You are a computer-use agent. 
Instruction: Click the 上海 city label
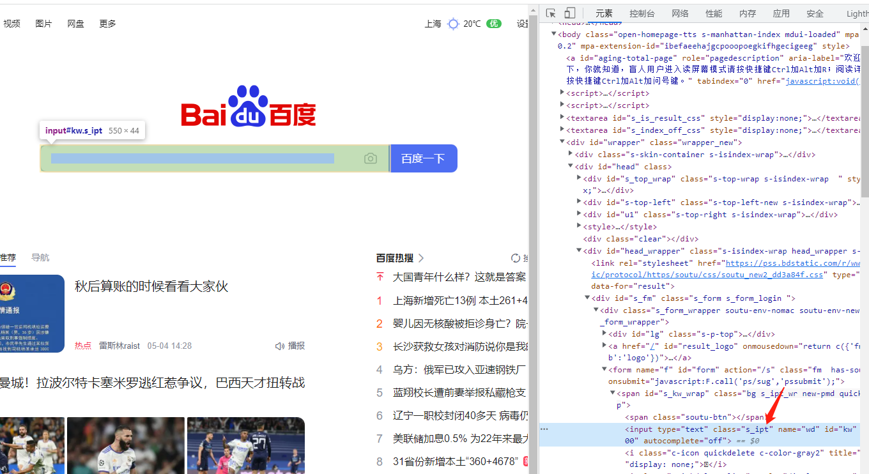click(433, 24)
